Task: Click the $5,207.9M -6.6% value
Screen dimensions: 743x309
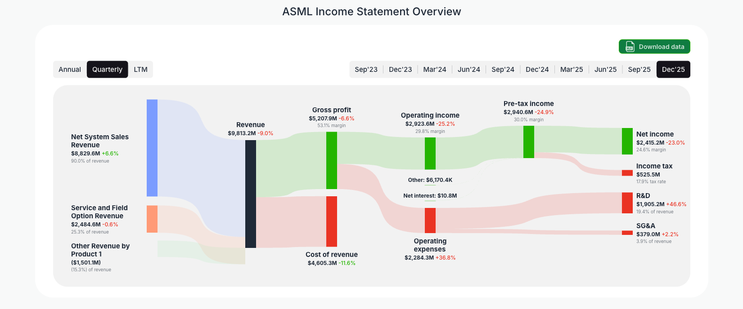Action: point(332,119)
